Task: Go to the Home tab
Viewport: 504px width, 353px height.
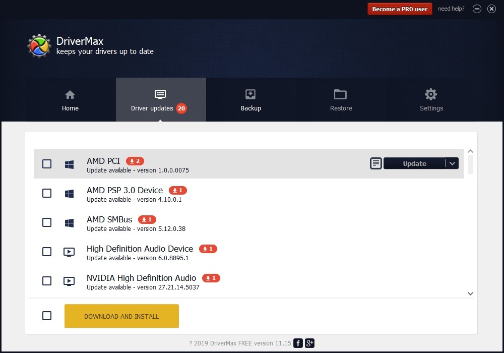Action: click(70, 100)
